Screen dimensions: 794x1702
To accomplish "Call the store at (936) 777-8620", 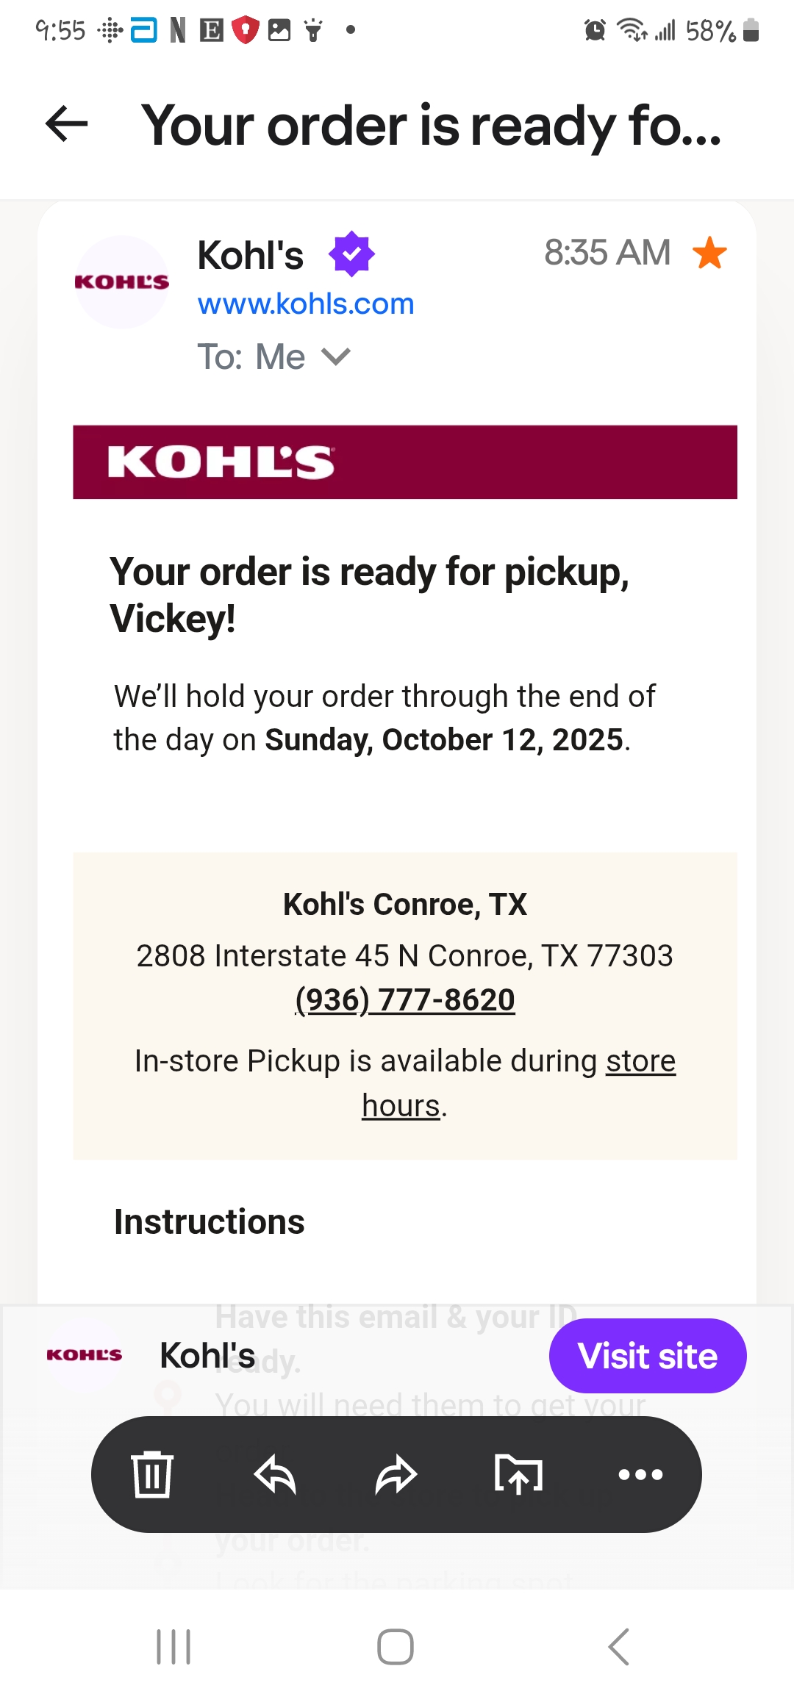I will click(x=405, y=1000).
